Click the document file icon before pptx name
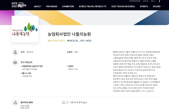This screenshot has height=110, width=169. 67,102
